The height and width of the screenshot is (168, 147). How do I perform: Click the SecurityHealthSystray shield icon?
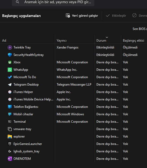pyautogui.click(x=10, y=55)
